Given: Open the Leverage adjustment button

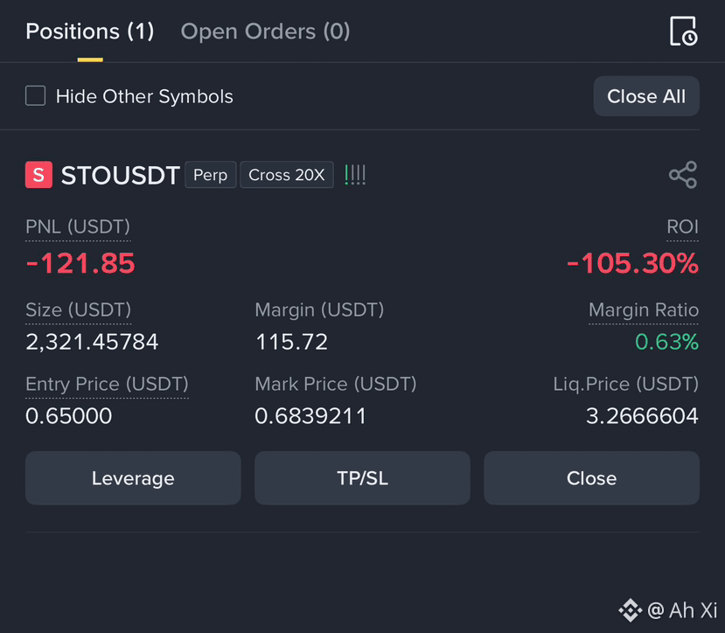Looking at the screenshot, I should coord(133,478).
